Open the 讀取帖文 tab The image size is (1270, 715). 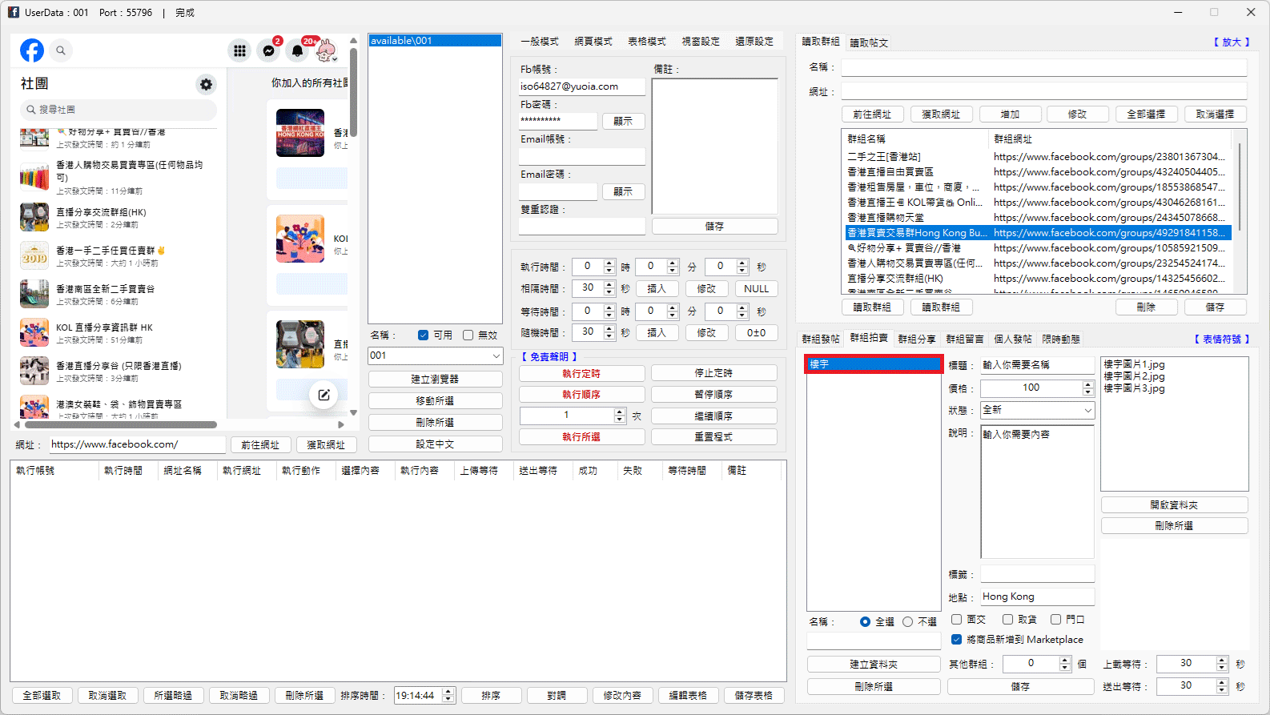(x=869, y=43)
